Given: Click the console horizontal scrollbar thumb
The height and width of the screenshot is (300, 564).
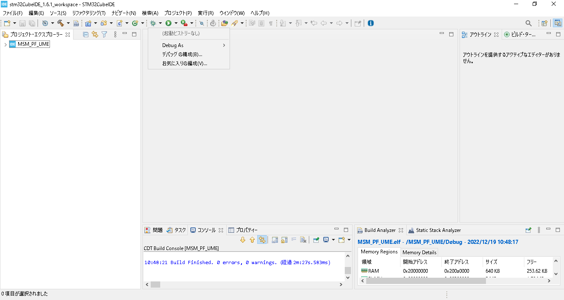Looking at the screenshot, I should (x=155, y=284).
